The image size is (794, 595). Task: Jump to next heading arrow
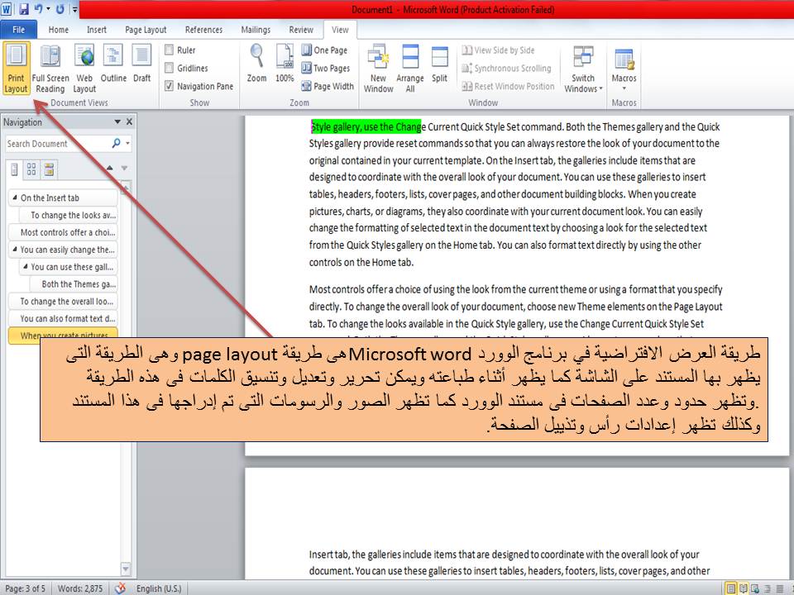tap(124, 168)
